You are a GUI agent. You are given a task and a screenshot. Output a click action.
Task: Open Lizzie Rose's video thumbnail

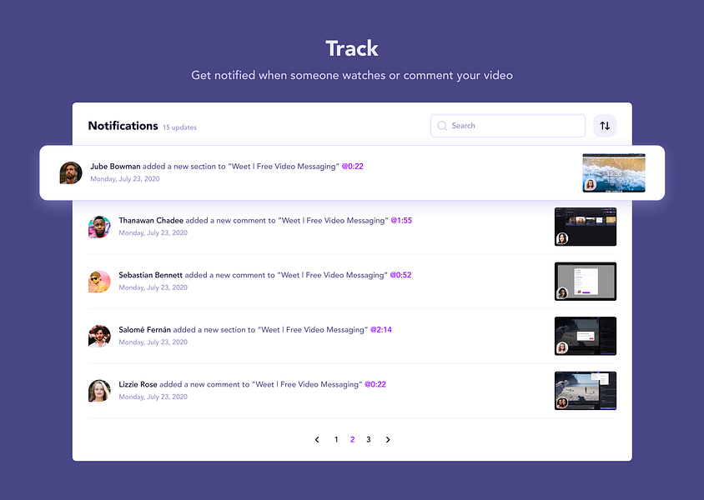(x=586, y=391)
